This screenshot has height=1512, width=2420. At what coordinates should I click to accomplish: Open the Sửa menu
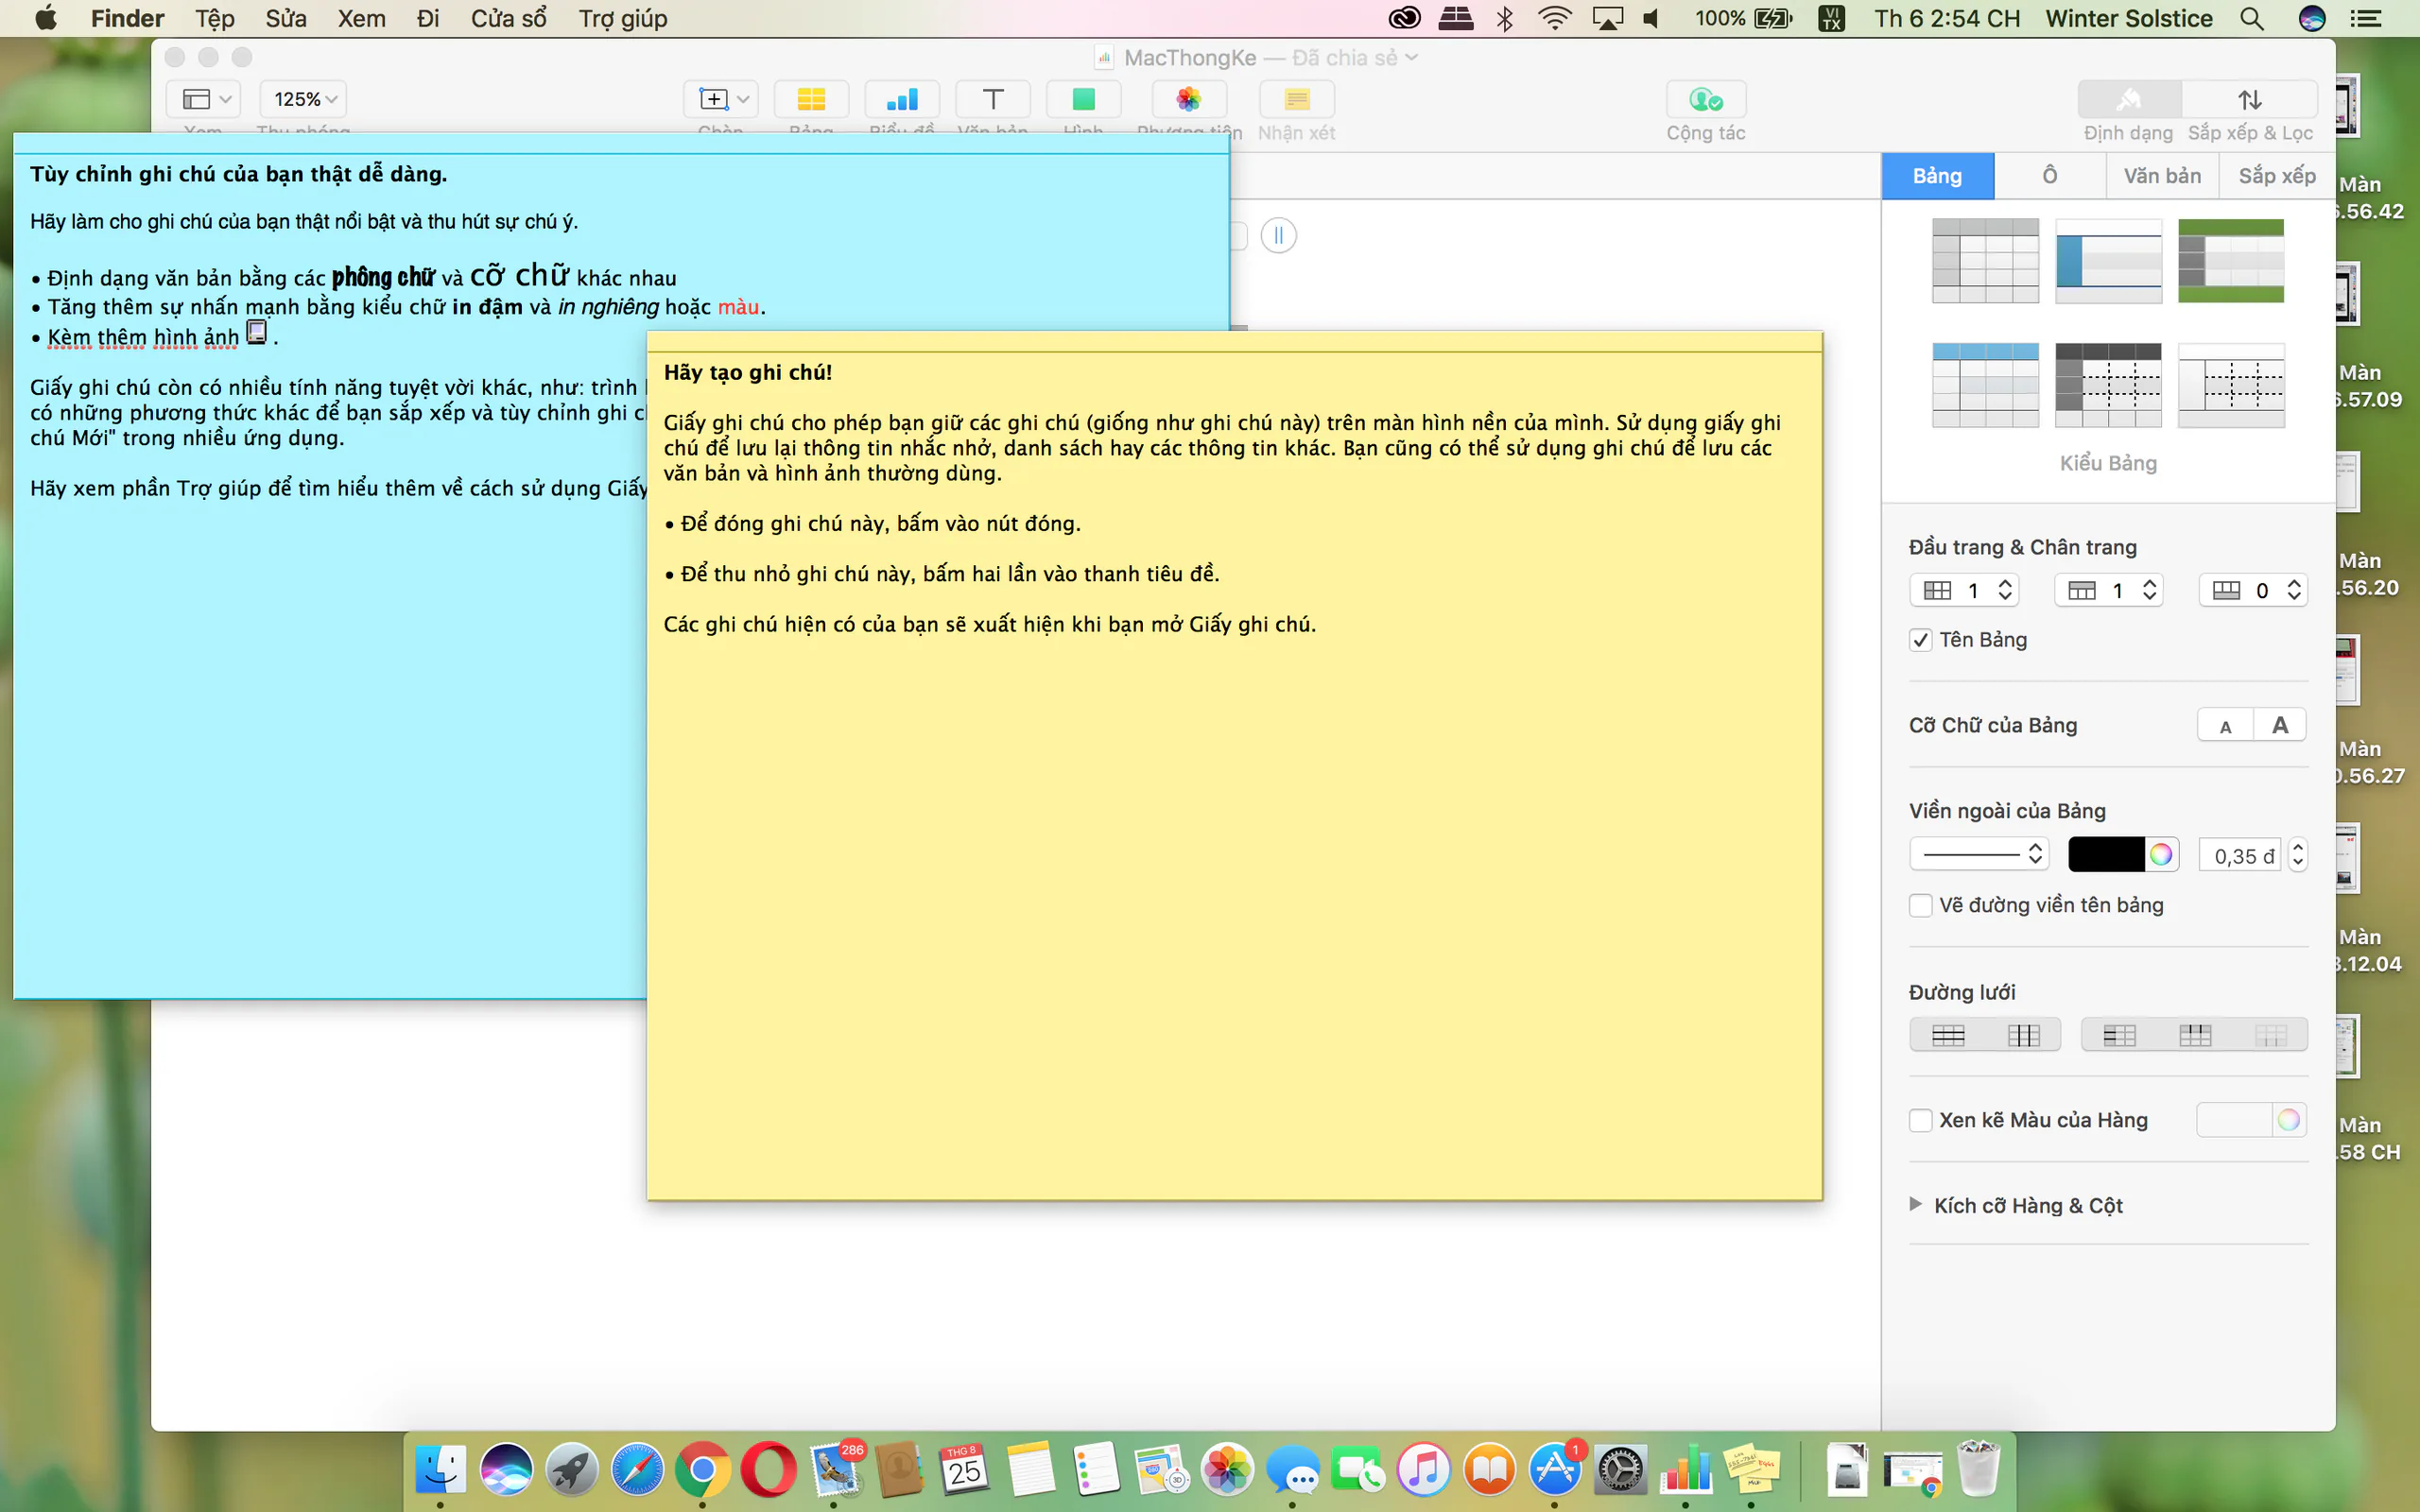pos(286,18)
